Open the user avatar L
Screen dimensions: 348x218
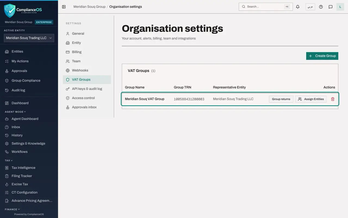pyautogui.click(x=340, y=7)
